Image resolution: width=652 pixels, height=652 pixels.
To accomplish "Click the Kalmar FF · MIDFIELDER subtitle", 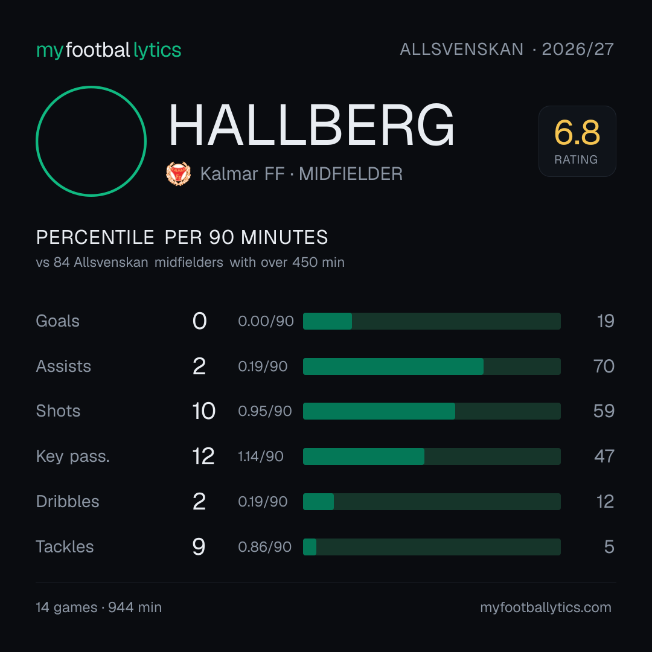I will coord(301,174).
